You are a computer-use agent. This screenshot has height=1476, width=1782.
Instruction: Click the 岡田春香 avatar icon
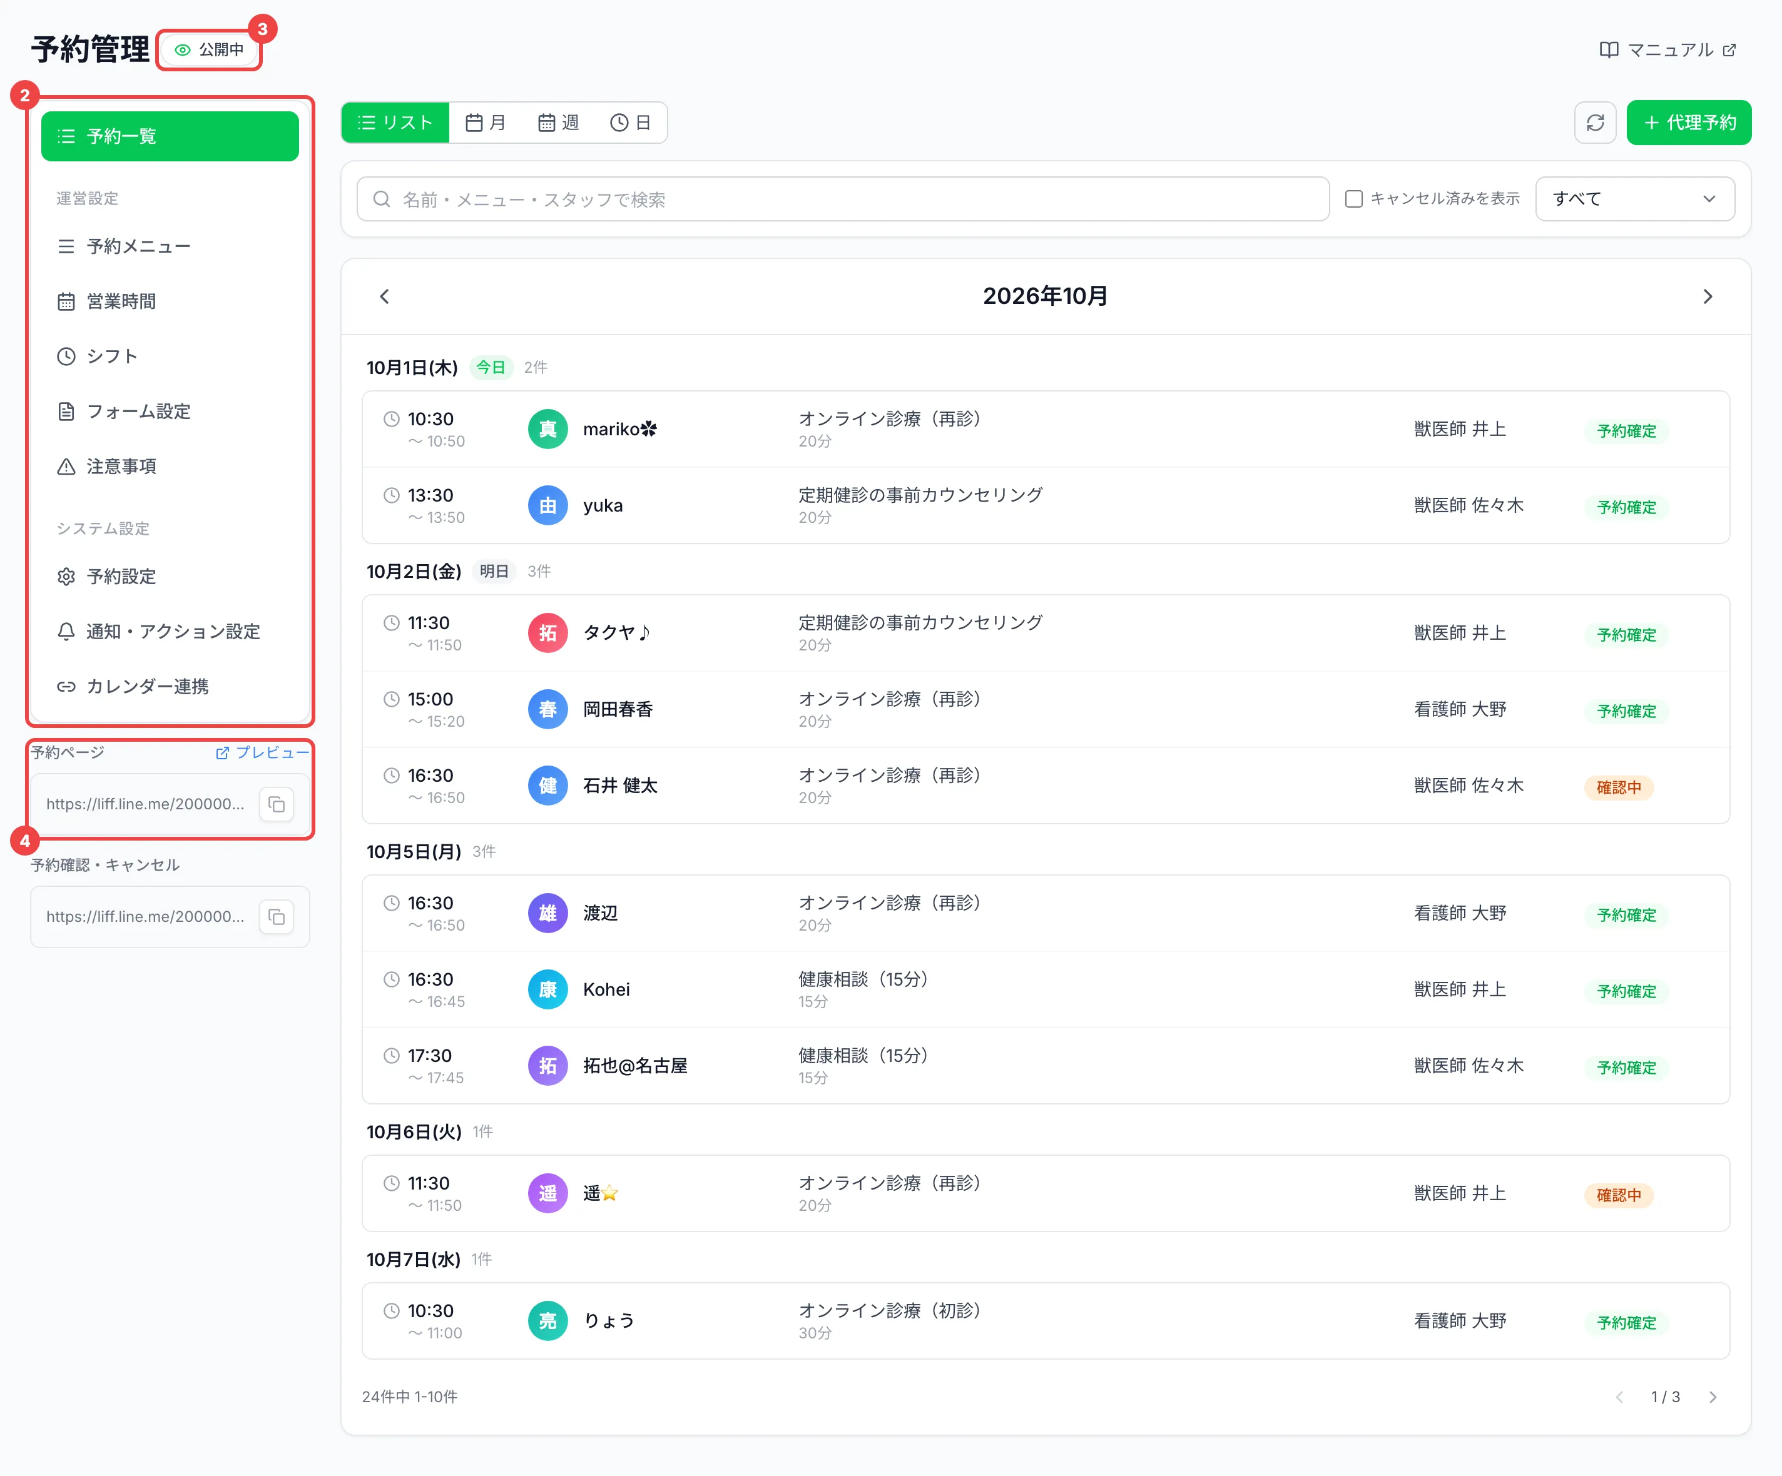[547, 709]
